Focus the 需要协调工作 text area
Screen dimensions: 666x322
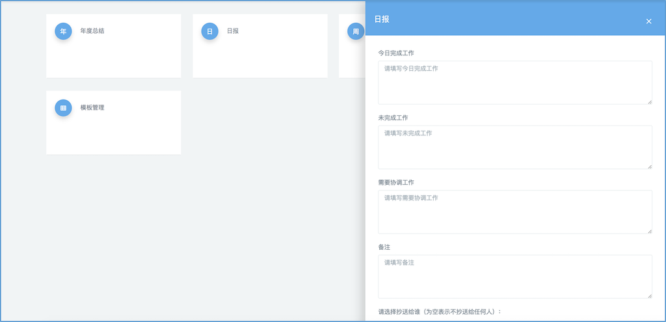[x=515, y=211]
